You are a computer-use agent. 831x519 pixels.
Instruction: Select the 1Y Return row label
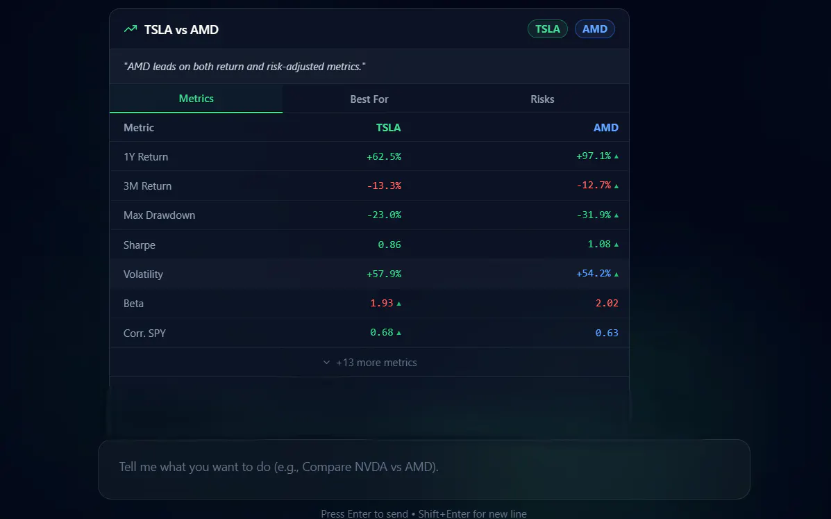click(146, 157)
